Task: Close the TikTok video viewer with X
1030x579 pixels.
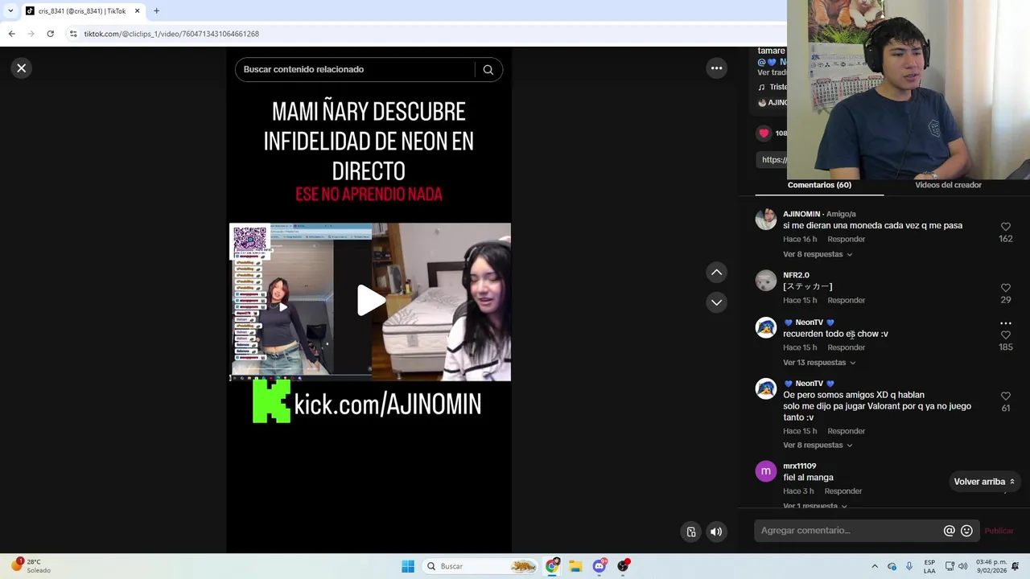Action: [22, 68]
